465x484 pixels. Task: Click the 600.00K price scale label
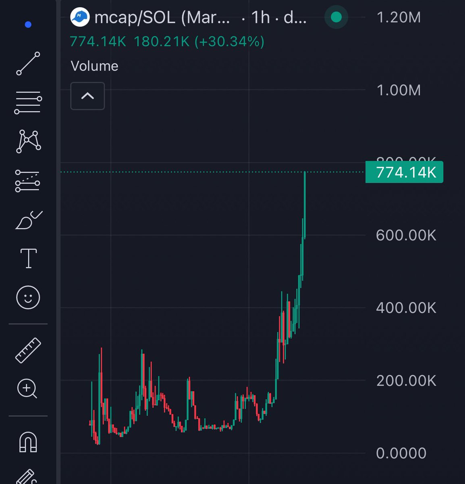pyautogui.click(x=406, y=235)
